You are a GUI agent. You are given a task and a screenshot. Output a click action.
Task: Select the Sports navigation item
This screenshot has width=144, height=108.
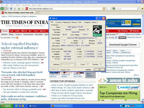pos(43,31)
